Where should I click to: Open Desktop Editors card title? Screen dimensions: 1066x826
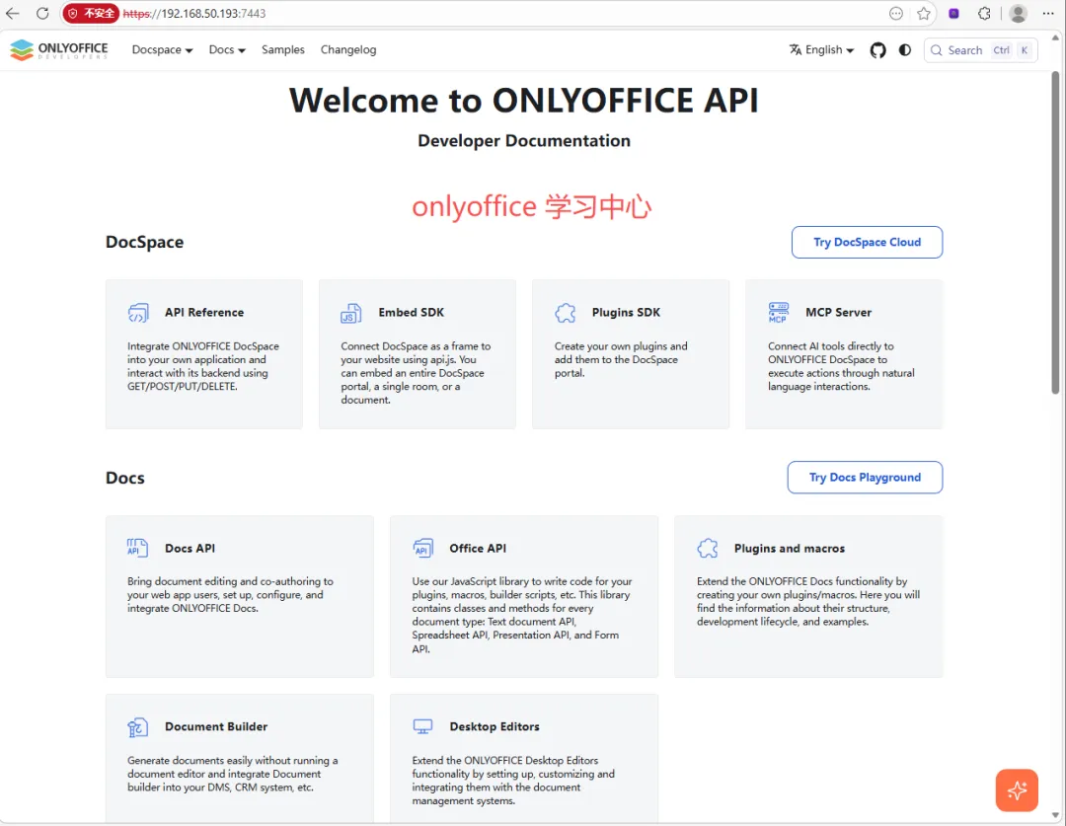click(x=495, y=726)
